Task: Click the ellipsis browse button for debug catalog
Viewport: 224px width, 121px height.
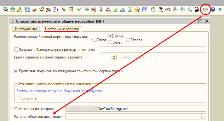Action: pyautogui.click(x=204, y=117)
